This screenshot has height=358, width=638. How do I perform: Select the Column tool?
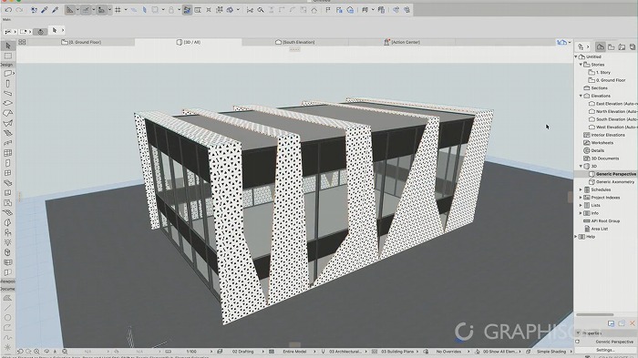[x=7, y=84]
